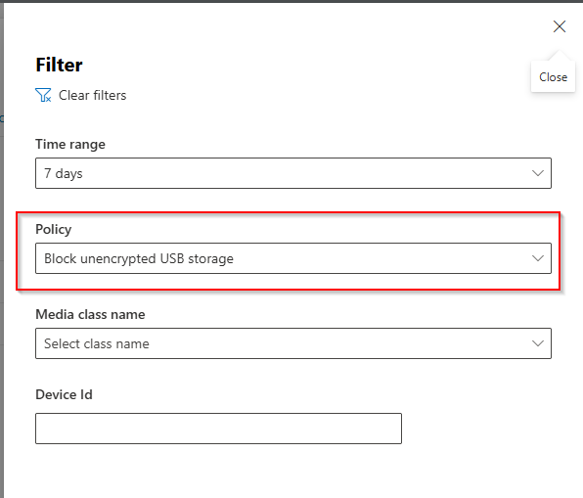Click the Close tooltip label
The image size is (583, 498).
554,77
